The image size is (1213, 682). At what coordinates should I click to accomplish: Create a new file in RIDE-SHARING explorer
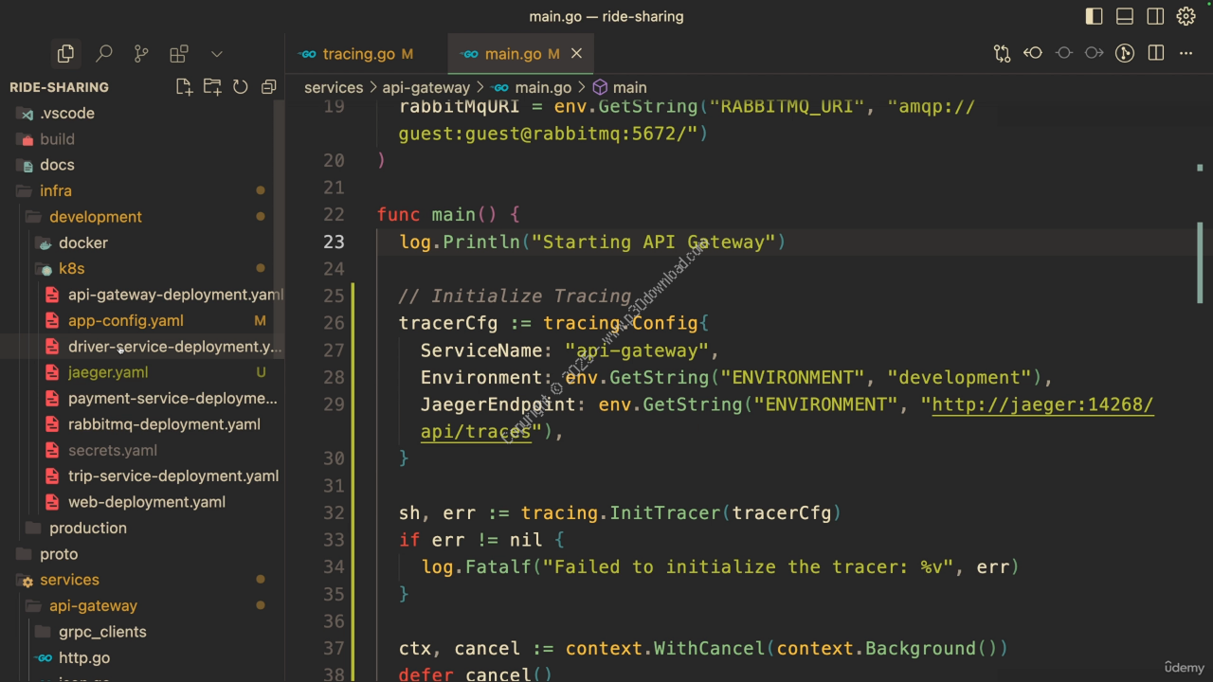coord(184,87)
